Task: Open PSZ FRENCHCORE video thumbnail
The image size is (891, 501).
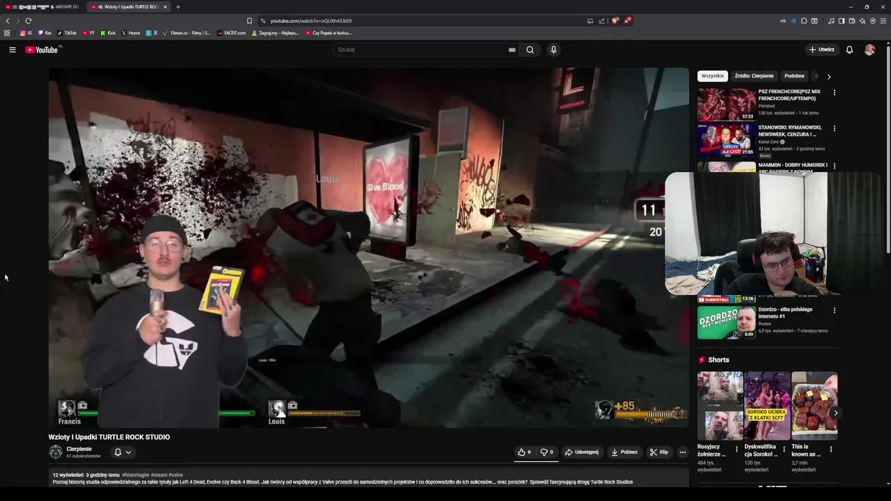Action: click(x=727, y=104)
